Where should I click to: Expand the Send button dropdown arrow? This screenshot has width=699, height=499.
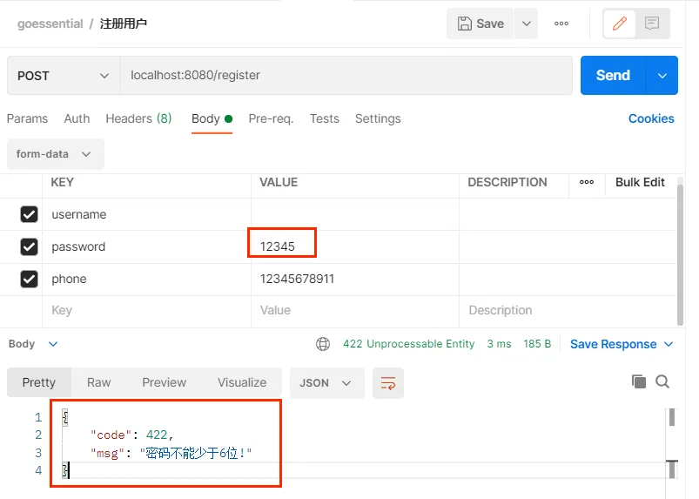[x=662, y=76]
